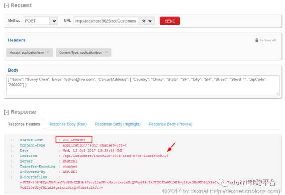Click the X-SourceFiles header name
The height and width of the screenshot is (195, 285).
33,177
